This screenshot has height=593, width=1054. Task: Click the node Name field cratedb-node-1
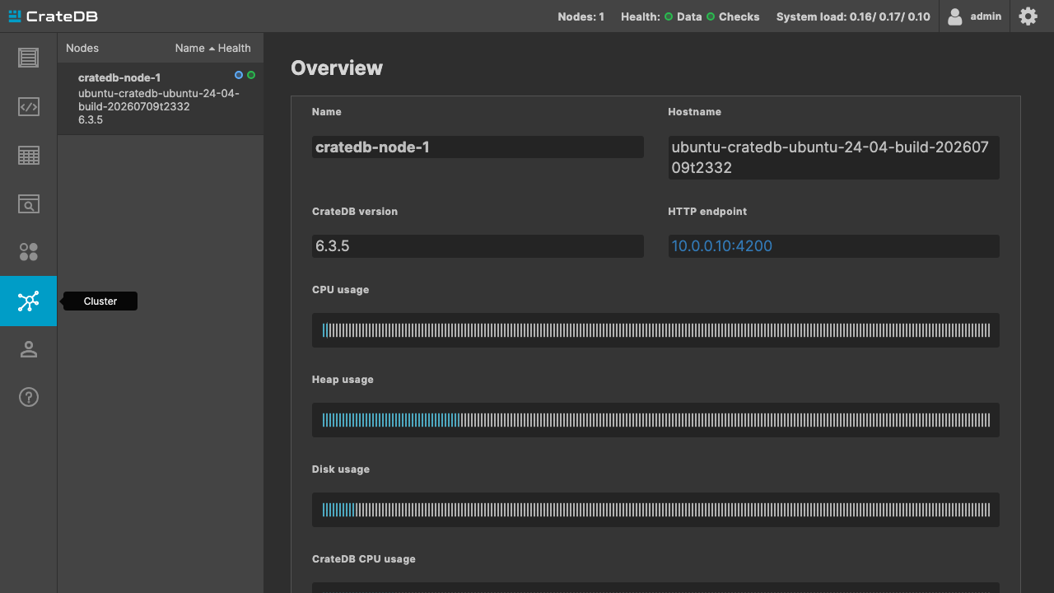coord(478,147)
